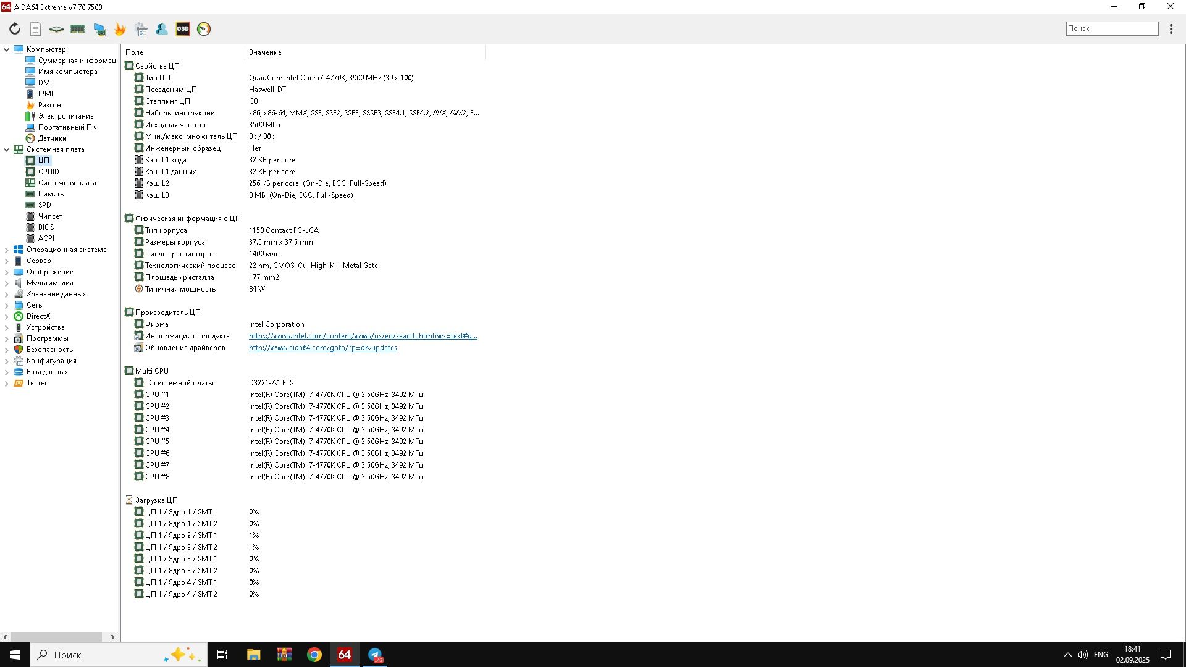Viewport: 1186px width, 667px height.
Task: Click the tree scrollbar right arrow
Action: 112,637
